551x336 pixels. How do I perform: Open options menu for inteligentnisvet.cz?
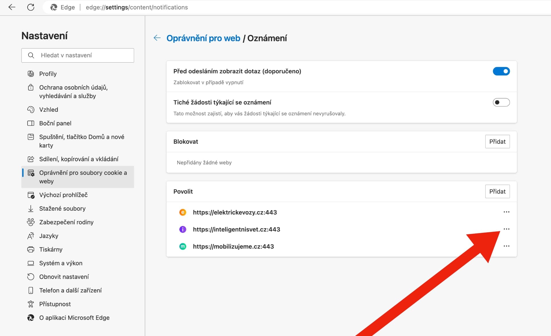tap(507, 229)
